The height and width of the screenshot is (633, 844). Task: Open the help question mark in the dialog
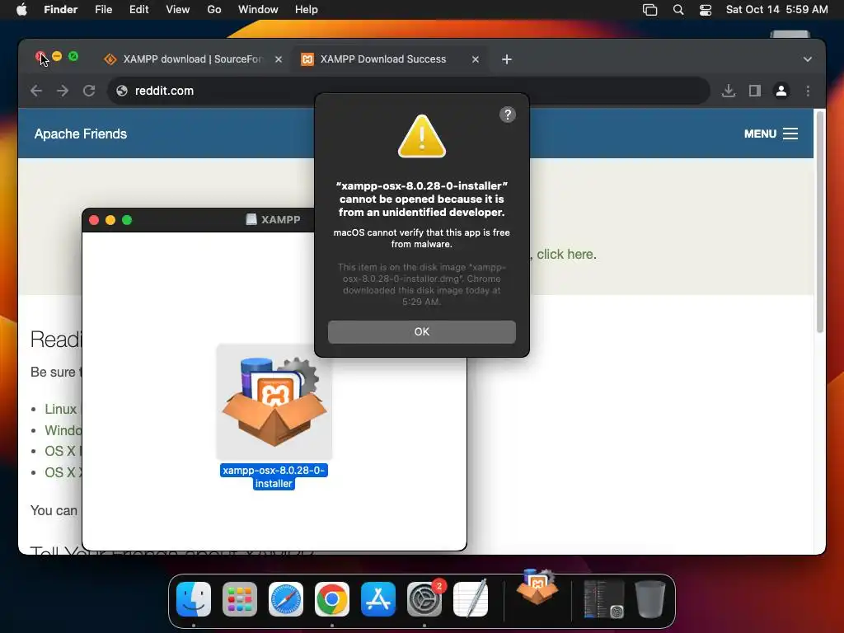(507, 115)
